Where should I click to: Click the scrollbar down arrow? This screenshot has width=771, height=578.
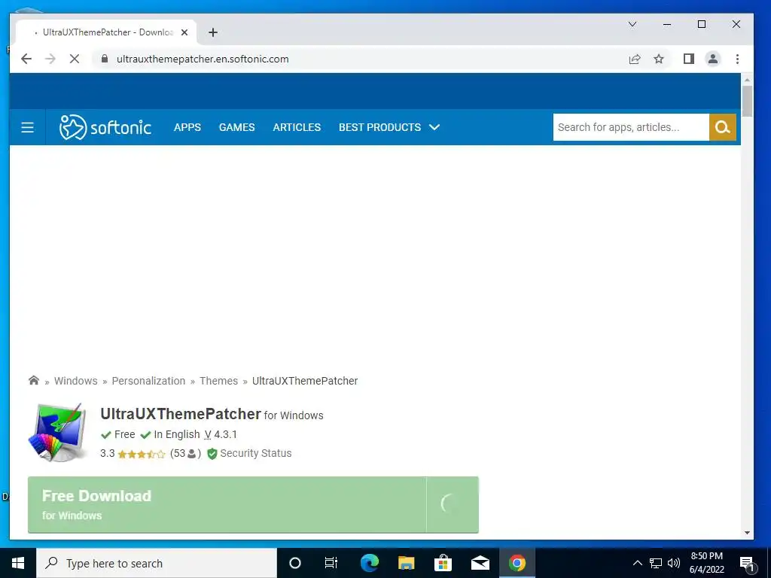pos(748,533)
